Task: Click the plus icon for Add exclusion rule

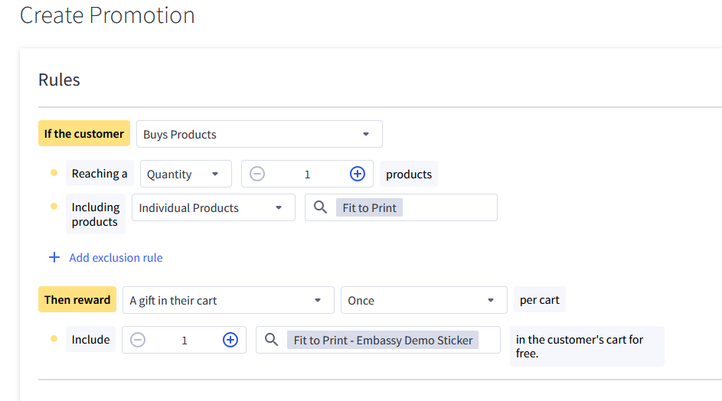Action: pyautogui.click(x=54, y=257)
